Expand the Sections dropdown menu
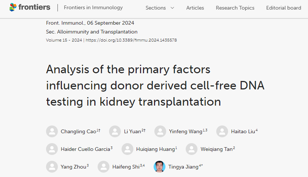308x177 pixels. coord(160,8)
